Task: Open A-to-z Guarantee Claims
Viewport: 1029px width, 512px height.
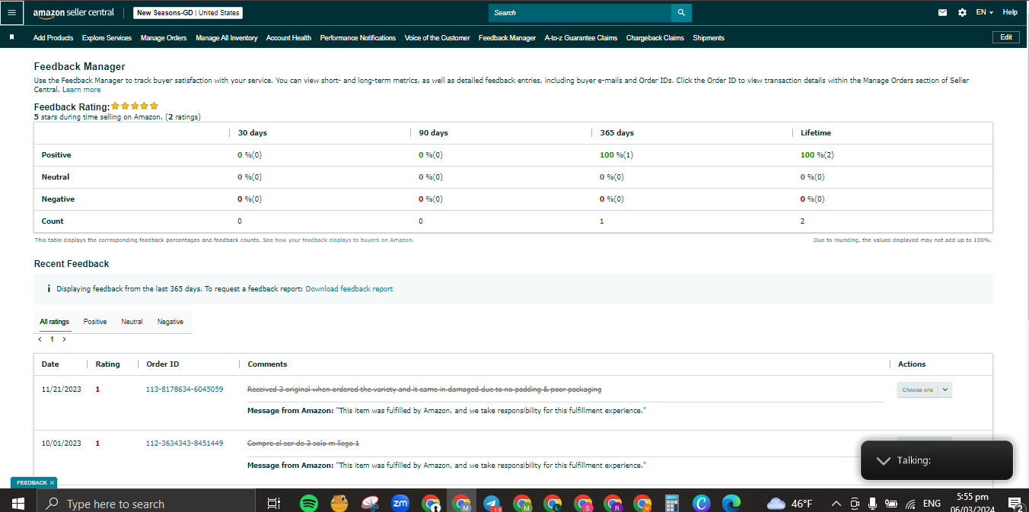Action: coord(581,37)
